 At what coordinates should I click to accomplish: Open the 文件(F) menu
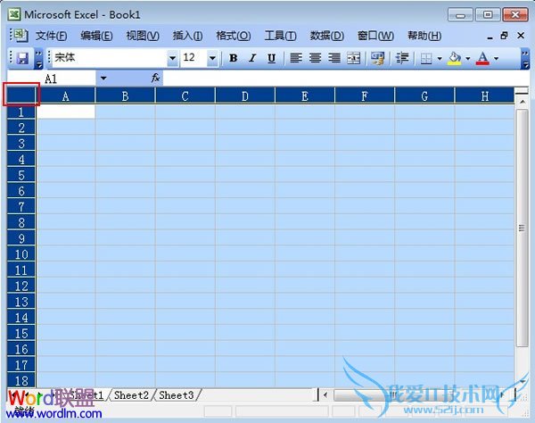51,36
